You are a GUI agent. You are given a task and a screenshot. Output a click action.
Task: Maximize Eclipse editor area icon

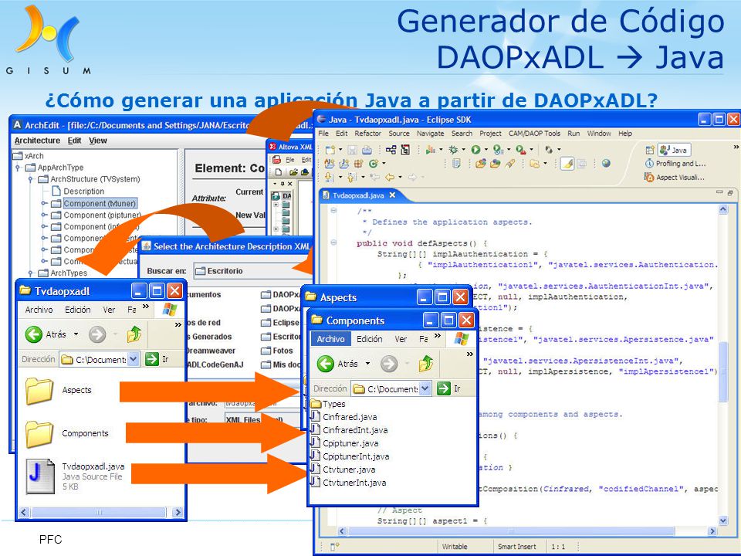pyautogui.click(x=730, y=192)
